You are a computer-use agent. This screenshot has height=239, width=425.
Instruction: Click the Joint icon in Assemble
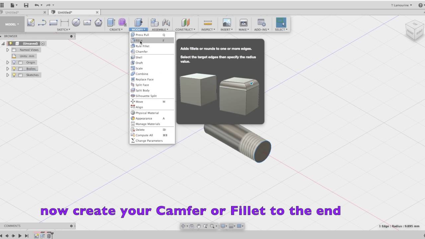coord(166,23)
